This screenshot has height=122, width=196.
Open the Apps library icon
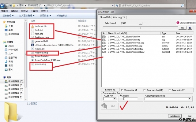6,46
